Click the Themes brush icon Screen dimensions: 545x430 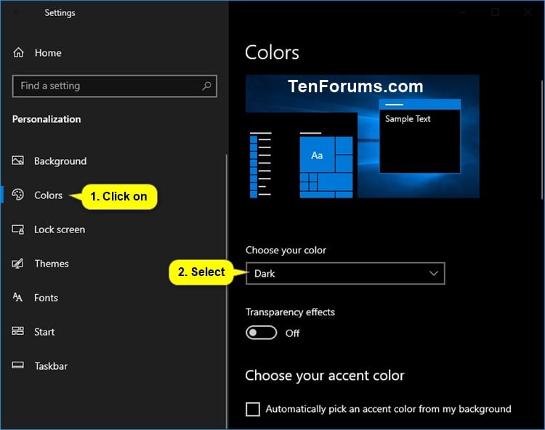click(17, 263)
